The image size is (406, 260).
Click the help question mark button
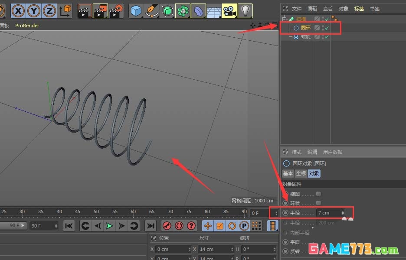click(192, 225)
